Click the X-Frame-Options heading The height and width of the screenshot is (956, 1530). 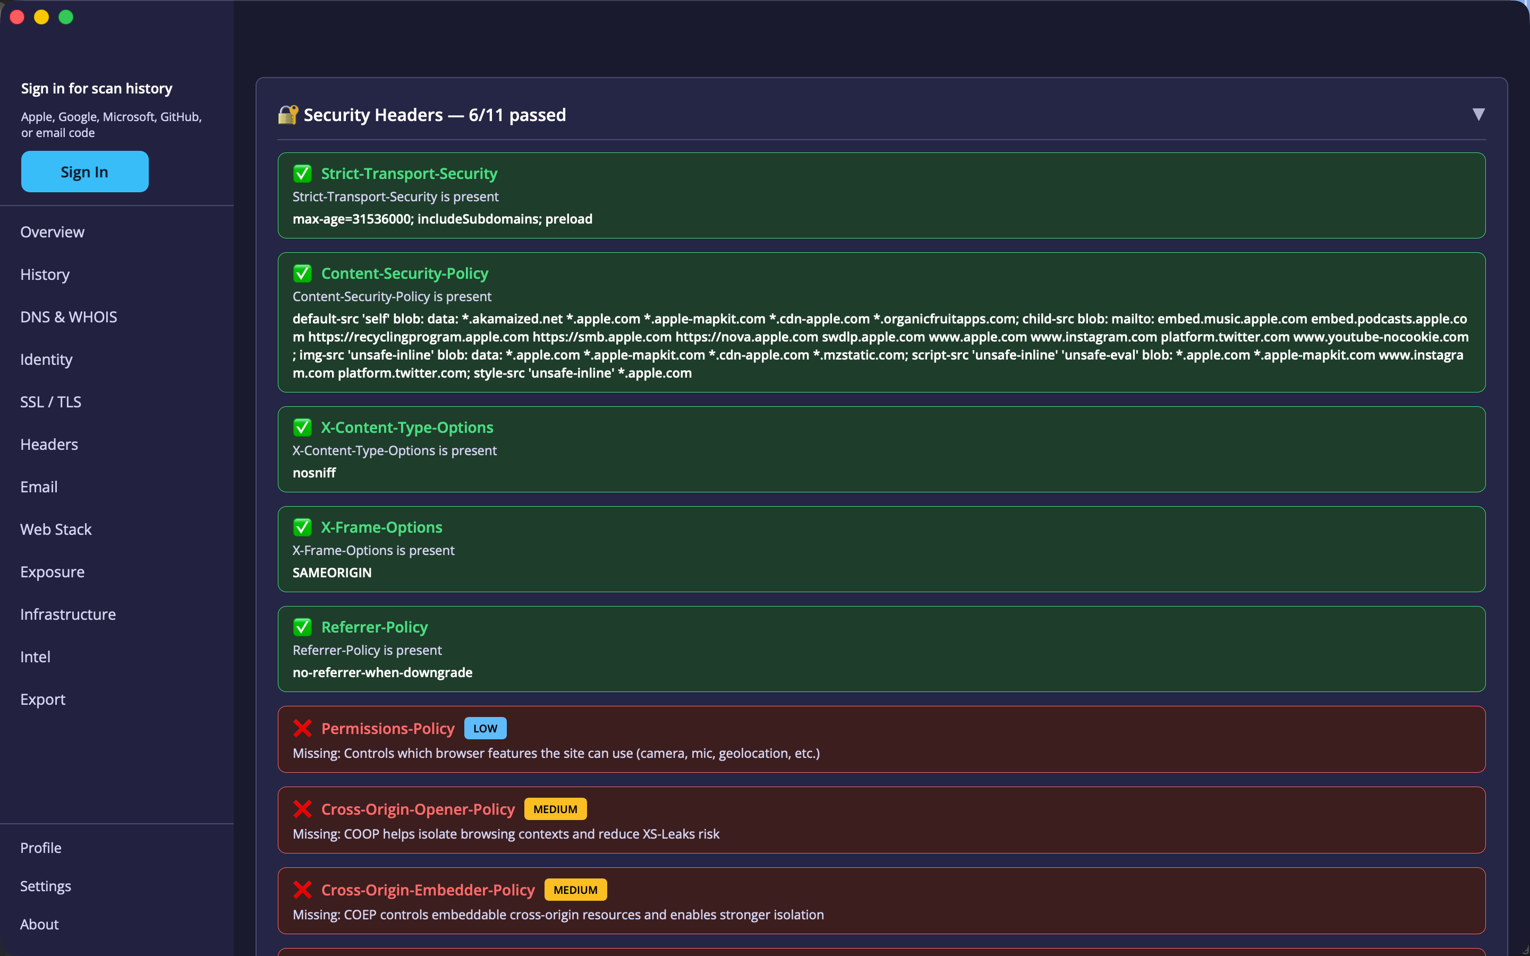382,527
